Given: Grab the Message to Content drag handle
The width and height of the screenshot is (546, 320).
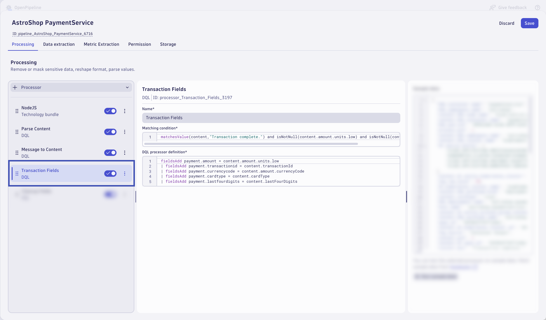Looking at the screenshot, I should tap(17, 153).
